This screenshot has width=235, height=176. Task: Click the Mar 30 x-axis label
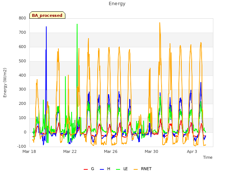[x=151, y=151]
